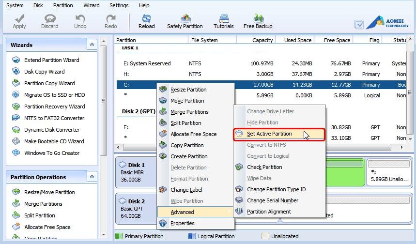The height and width of the screenshot is (244, 416).
Task: Select Change Partition Type ID
Action: [279, 189]
